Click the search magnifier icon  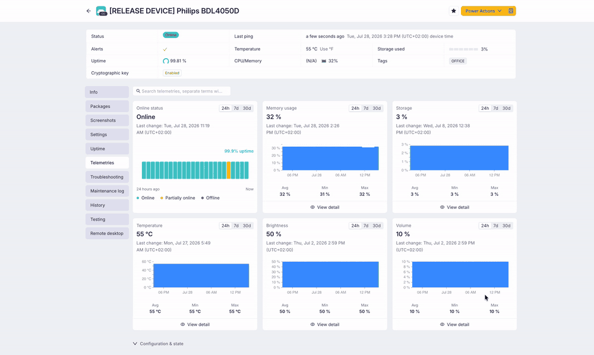(x=138, y=91)
